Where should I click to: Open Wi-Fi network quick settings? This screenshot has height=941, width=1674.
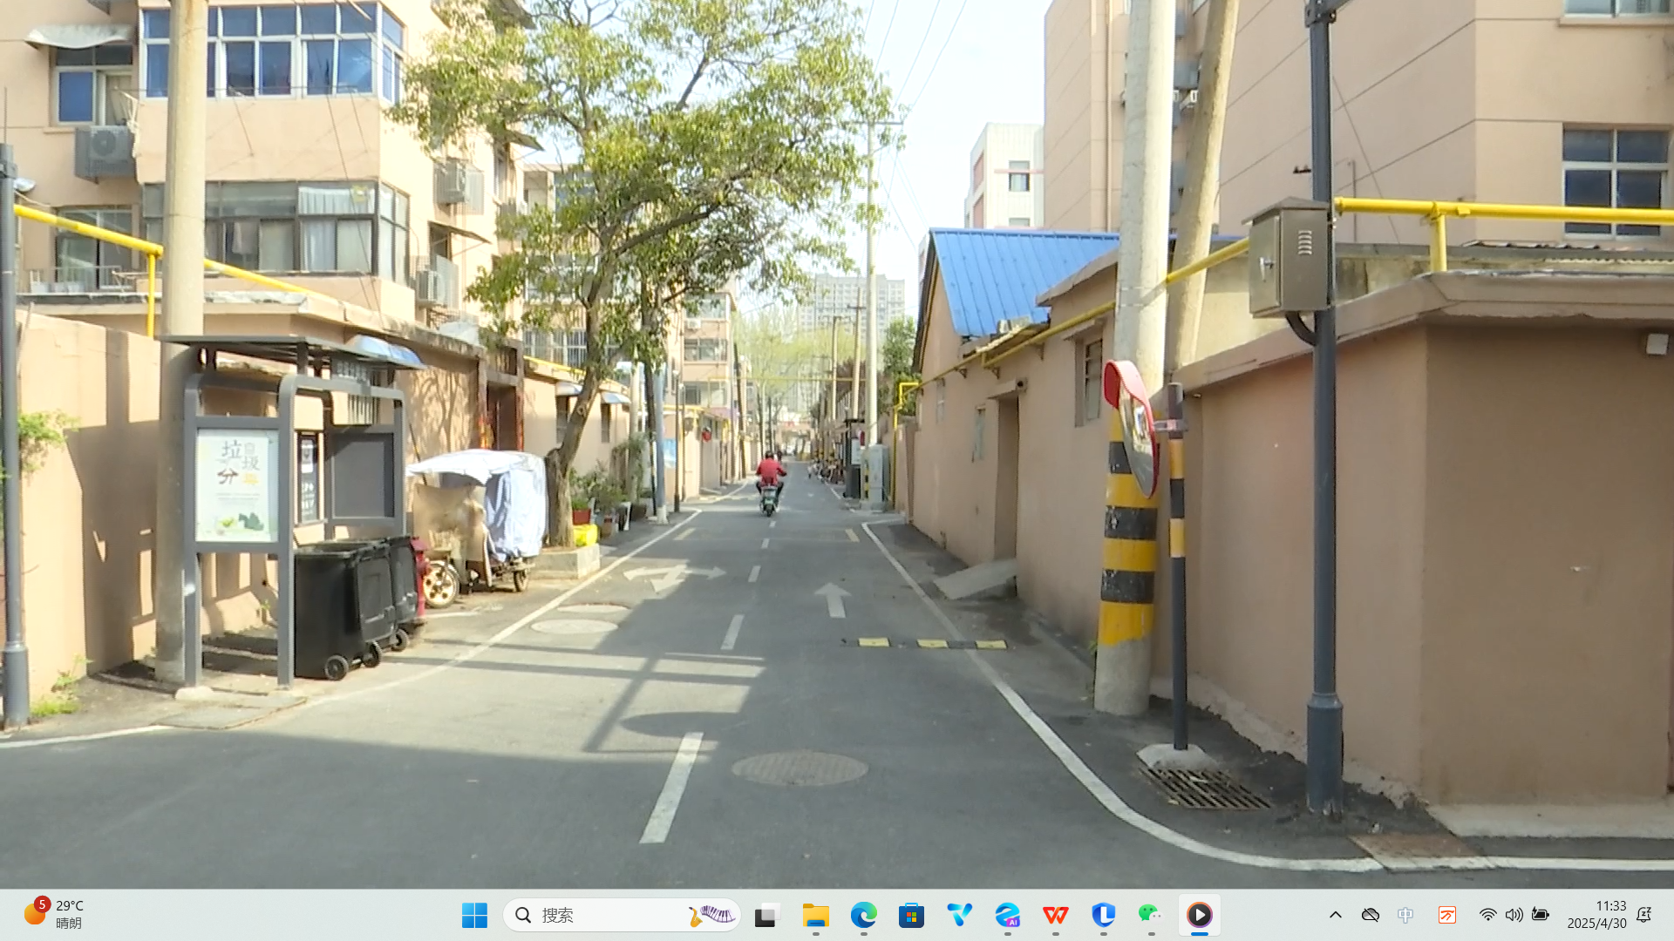click(1487, 915)
